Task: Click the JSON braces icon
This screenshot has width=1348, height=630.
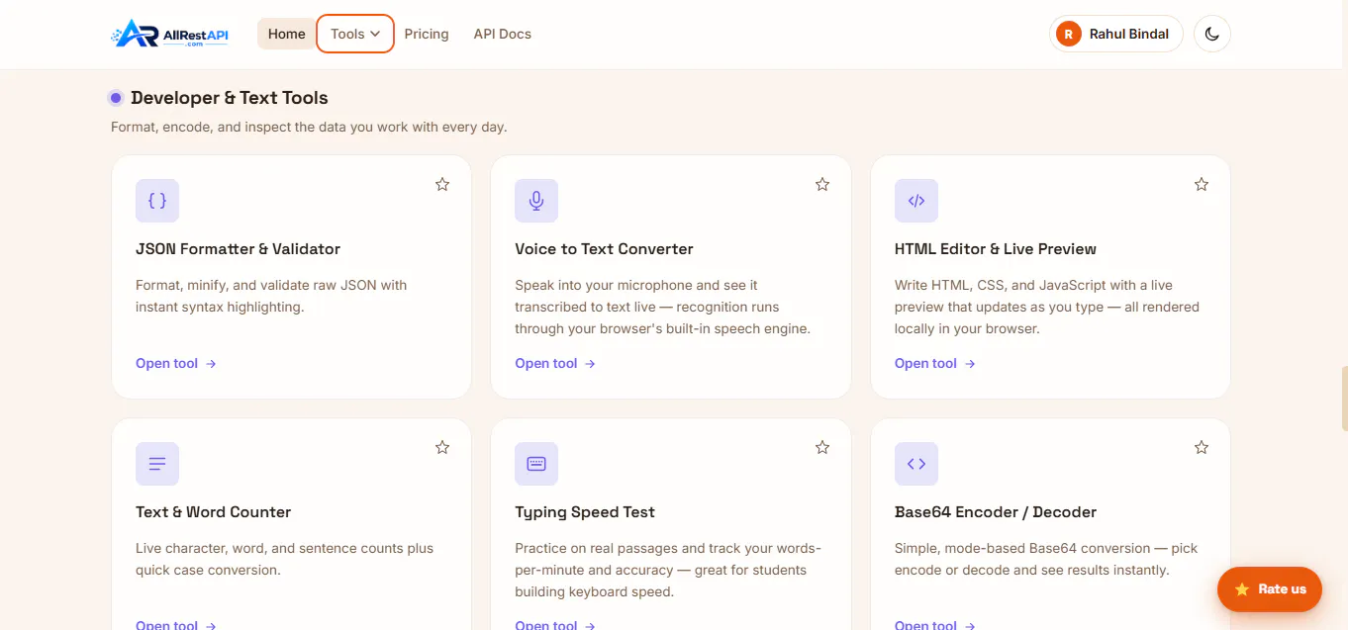Action: coord(157,201)
